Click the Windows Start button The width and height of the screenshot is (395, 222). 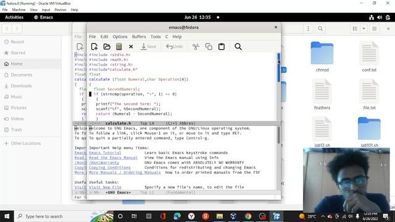click(7, 216)
